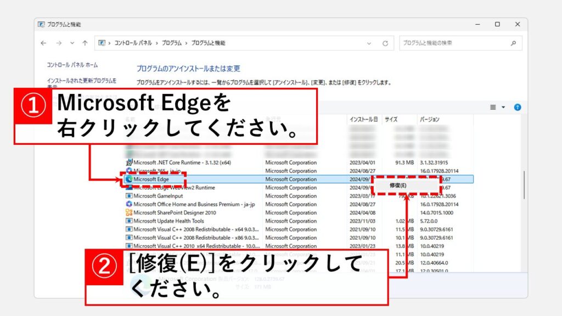Refresh the program list in address bar
Image resolution: width=562 pixels, height=316 pixels.
click(x=385, y=43)
